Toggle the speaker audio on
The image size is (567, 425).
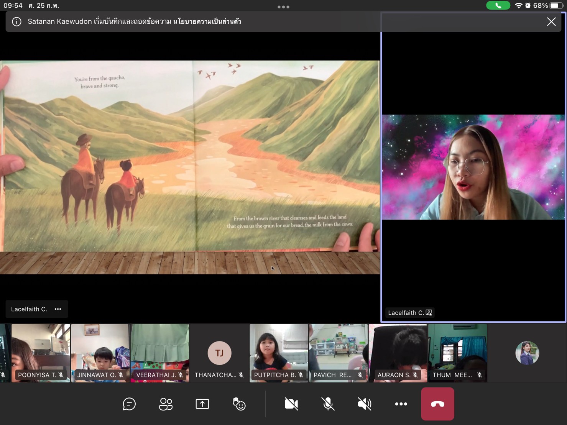pyautogui.click(x=364, y=404)
